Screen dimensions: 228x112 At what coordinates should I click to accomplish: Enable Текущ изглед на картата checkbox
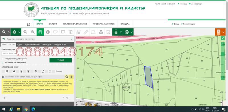(x=3, y=59)
